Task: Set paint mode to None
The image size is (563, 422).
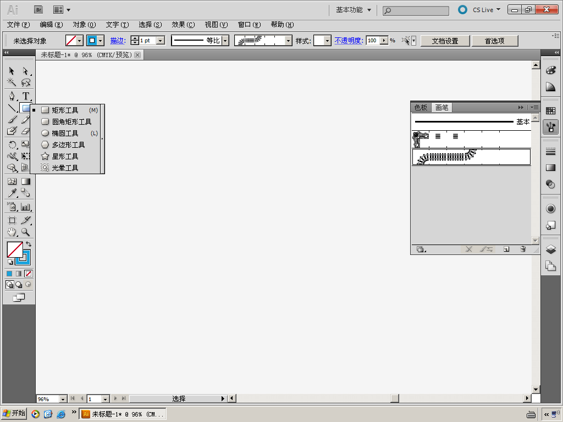Action: [x=29, y=274]
